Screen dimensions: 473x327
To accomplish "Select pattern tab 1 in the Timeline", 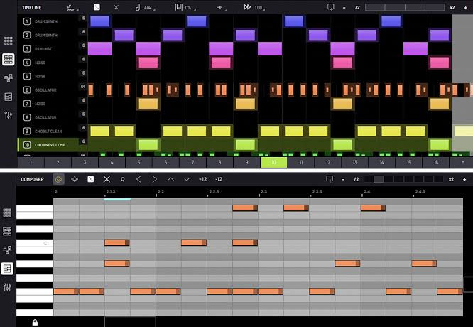I will (x=31, y=163).
